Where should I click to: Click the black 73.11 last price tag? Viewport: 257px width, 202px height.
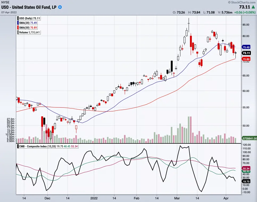246,53
